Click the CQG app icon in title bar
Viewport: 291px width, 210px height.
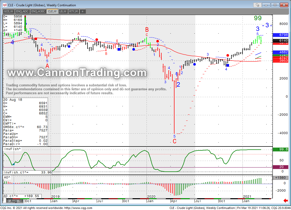[x=4, y=5]
